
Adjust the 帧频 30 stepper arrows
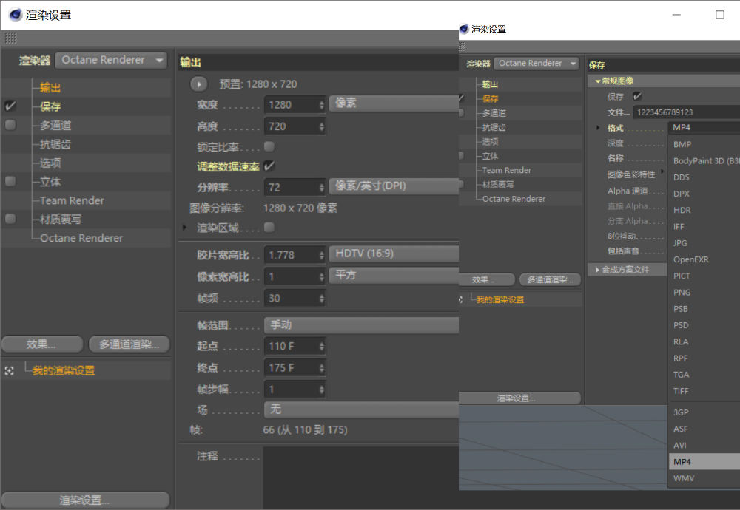[x=321, y=299]
